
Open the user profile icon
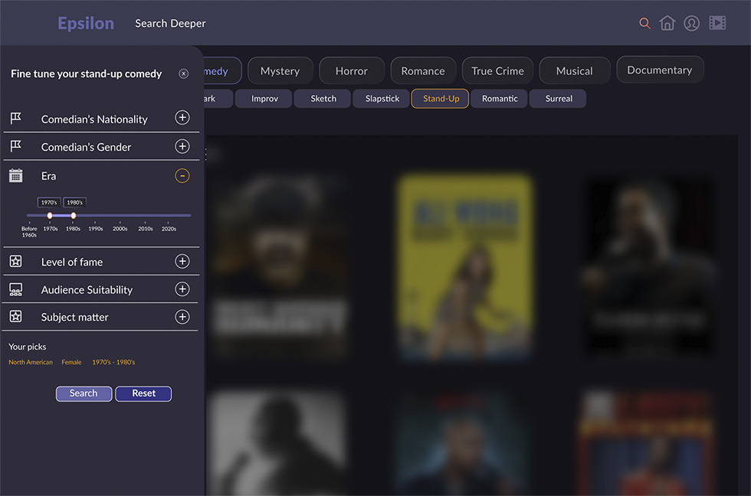coord(692,23)
